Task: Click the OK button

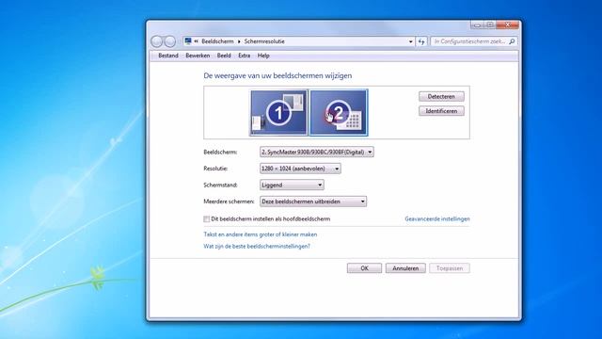Action: 364,268
